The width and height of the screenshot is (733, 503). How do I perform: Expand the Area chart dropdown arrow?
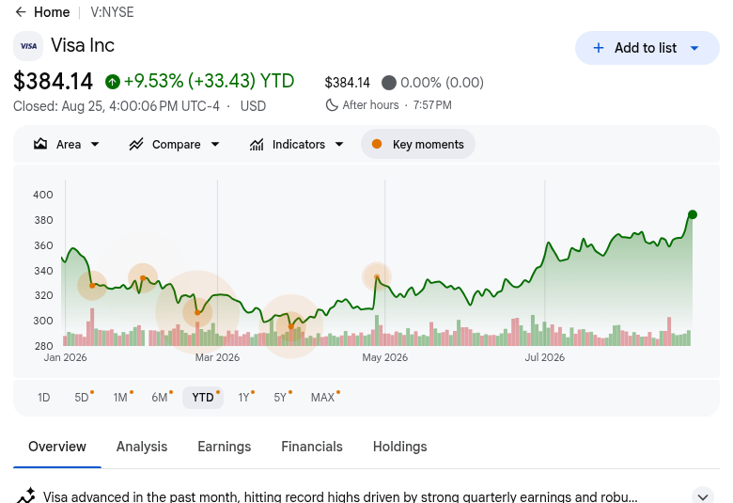coord(95,144)
